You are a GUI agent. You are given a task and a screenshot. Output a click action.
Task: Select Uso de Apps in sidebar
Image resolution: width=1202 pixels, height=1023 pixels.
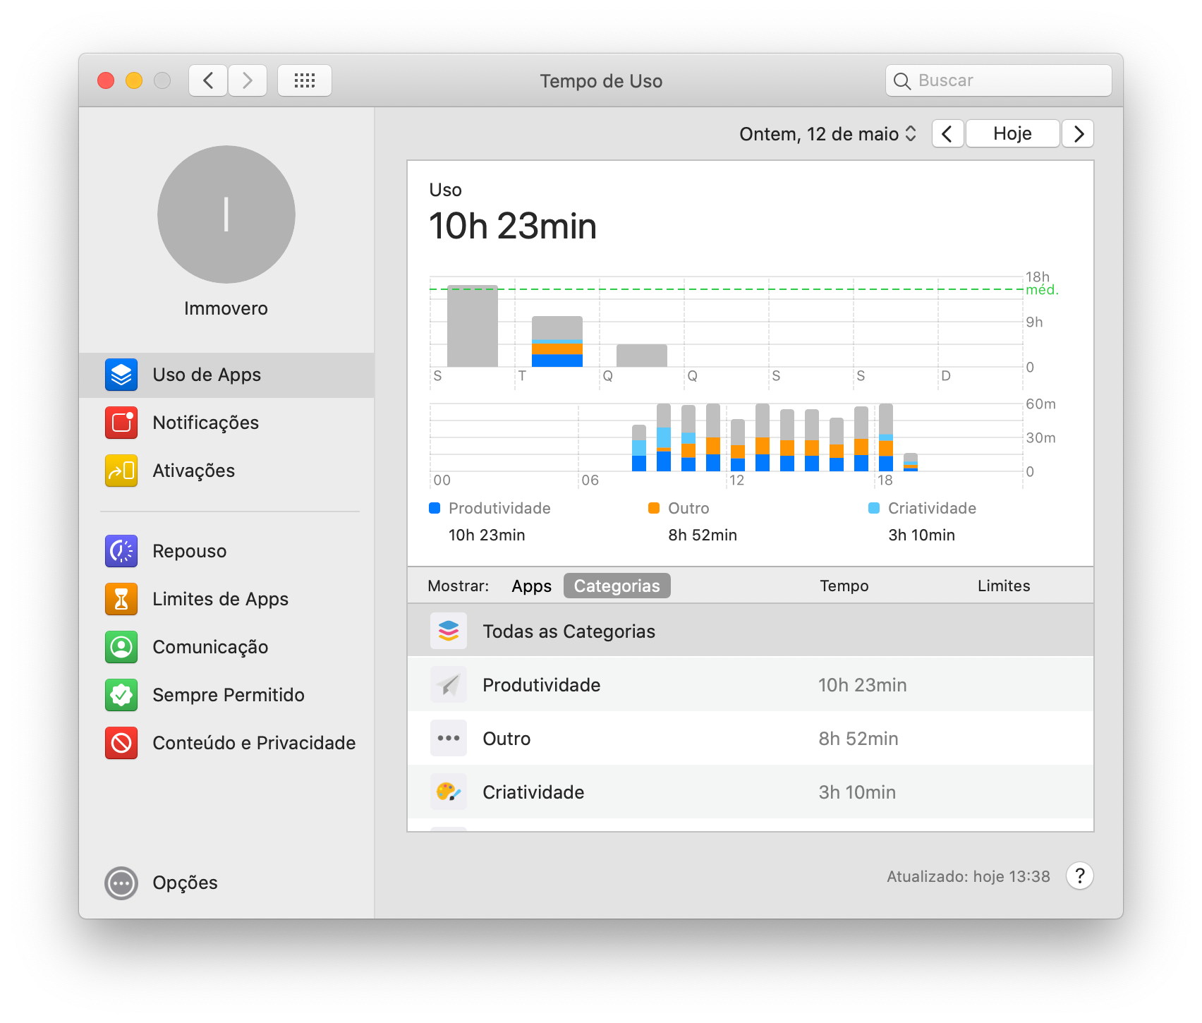226,375
